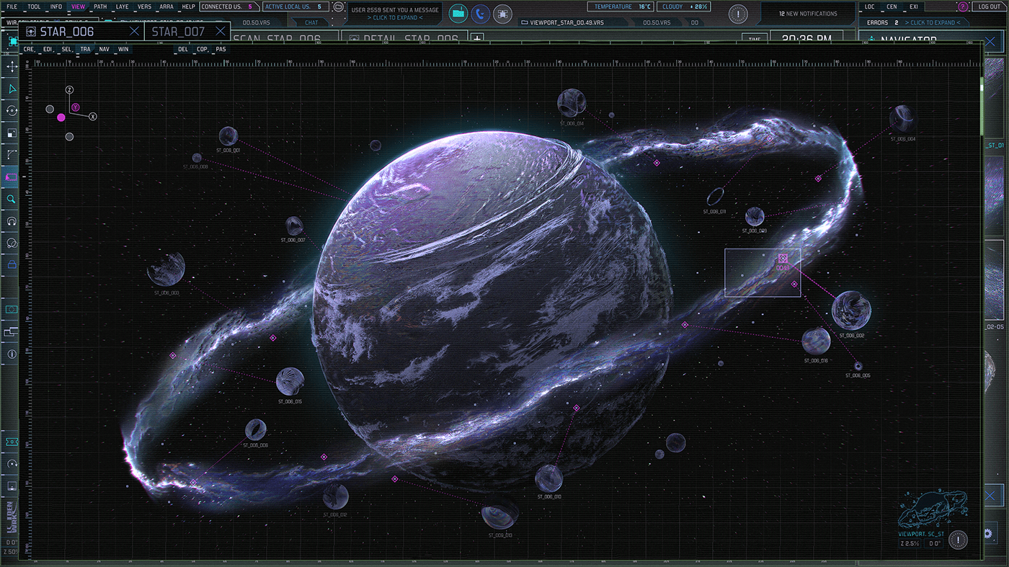The image size is (1009, 567).
Task: Click the alert exclamation icon beside notifications
Action: pos(738,14)
